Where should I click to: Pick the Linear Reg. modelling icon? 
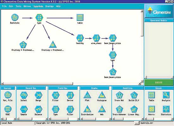(134, 109)
